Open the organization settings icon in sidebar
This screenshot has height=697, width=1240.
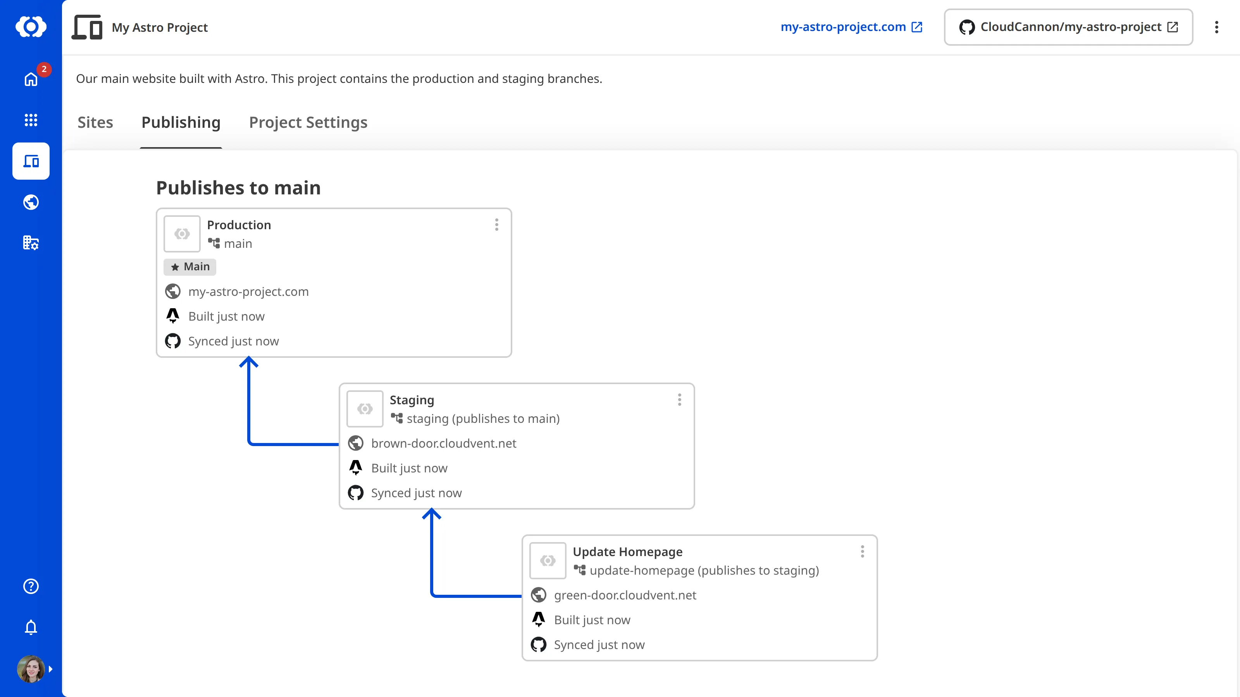(31, 243)
